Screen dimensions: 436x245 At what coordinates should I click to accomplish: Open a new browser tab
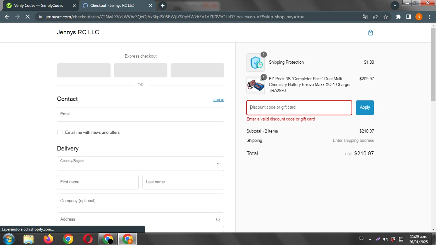tap(162, 6)
